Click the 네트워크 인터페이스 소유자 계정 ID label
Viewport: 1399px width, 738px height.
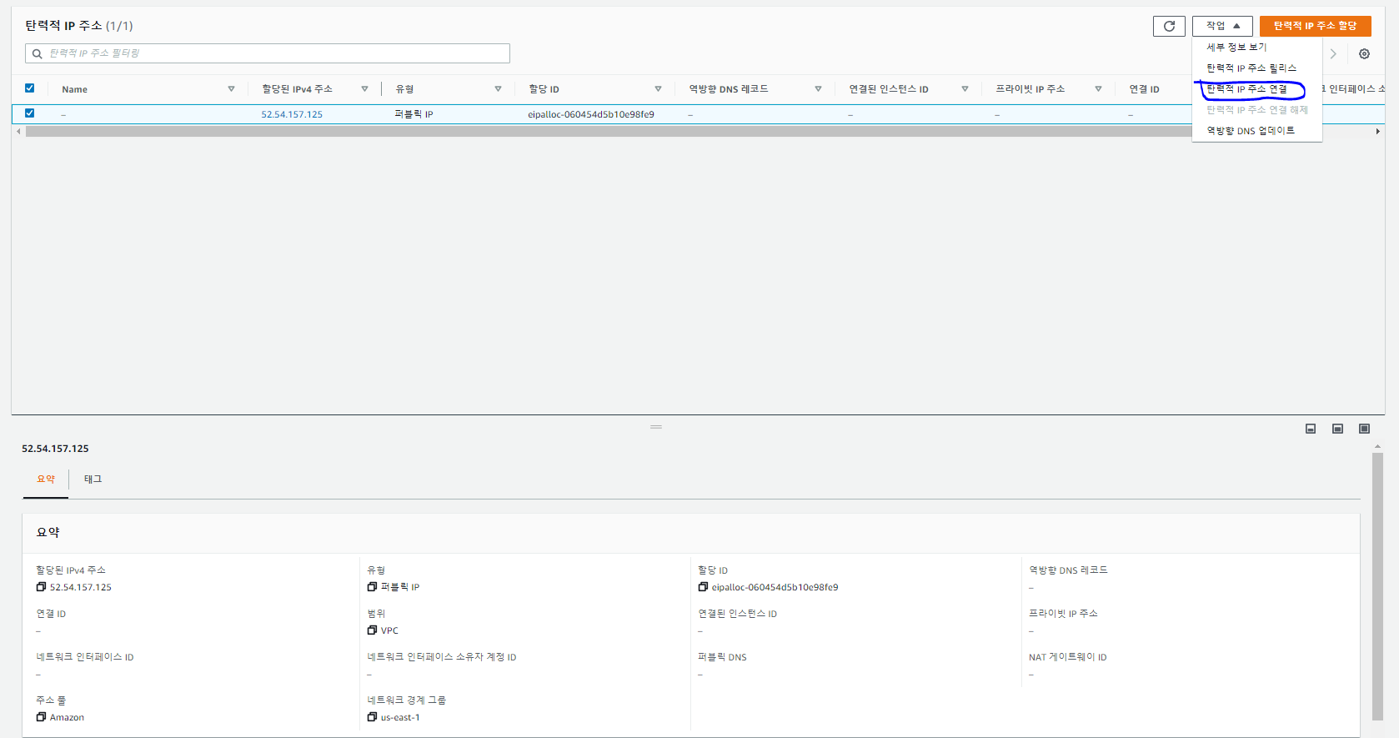pos(442,657)
